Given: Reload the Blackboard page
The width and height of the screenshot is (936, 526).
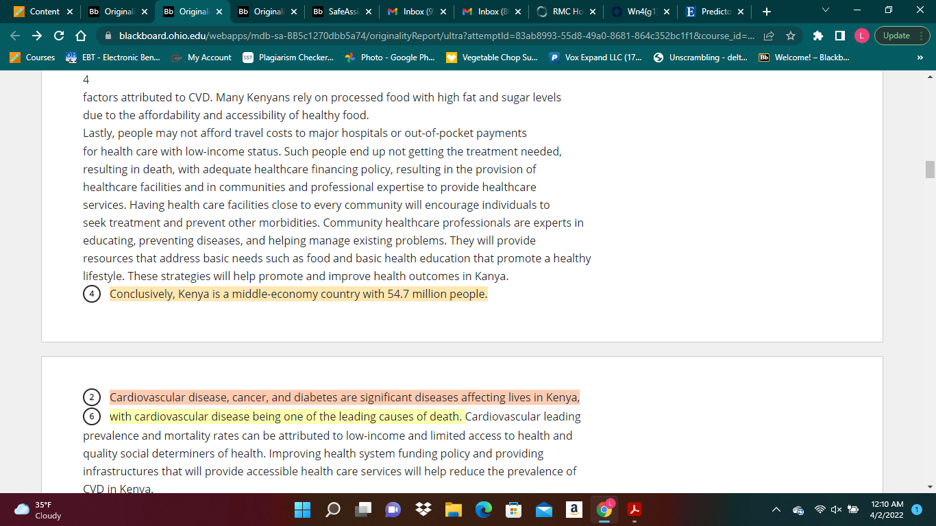Looking at the screenshot, I should point(59,36).
